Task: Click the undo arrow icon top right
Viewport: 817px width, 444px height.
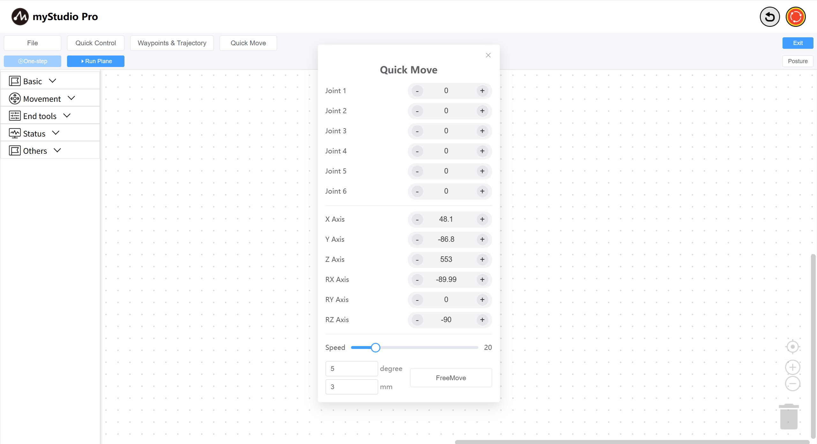Action: pos(769,17)
